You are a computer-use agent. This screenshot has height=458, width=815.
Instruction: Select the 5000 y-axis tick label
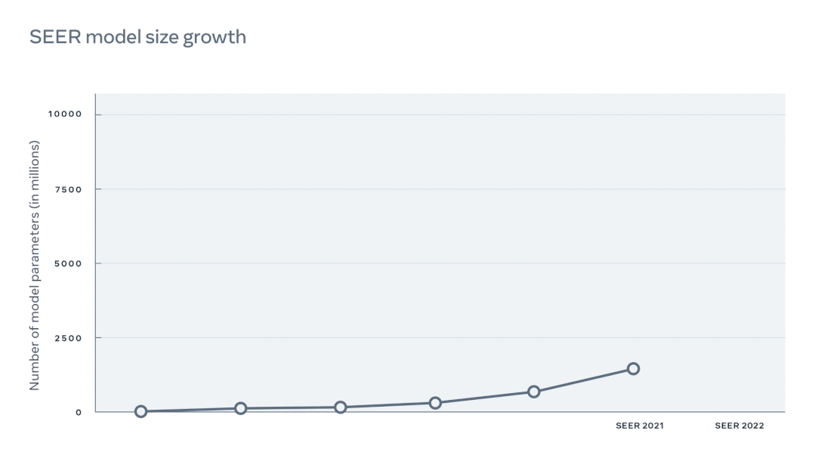click(x=67, y=263)
